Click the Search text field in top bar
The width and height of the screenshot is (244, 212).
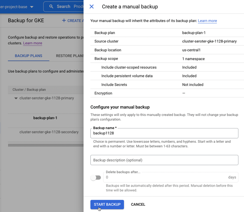pos(70,7)
